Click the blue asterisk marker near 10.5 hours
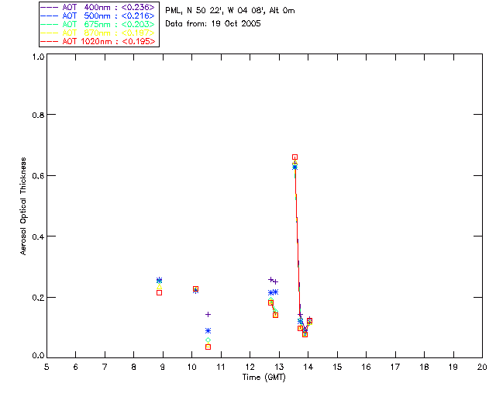496x397 pixels. click(x=208, y=331)
